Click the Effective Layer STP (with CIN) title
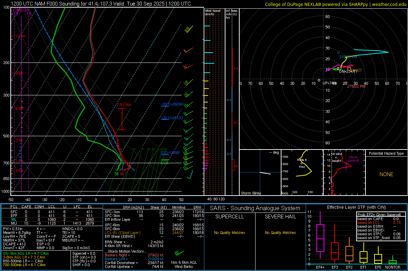Viewport: 408px width, 271px height. click(356, 207)
